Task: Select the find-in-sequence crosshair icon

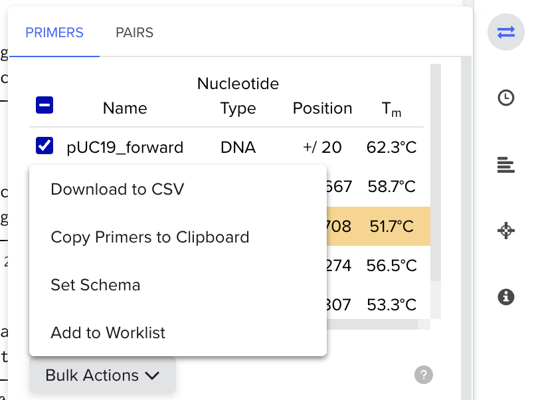Action: pyautogui.click(x=505, y=231)
